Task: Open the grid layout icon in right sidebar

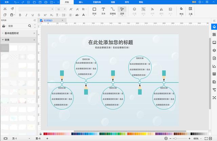Action: pyautogui.click(x=214, y=34)
